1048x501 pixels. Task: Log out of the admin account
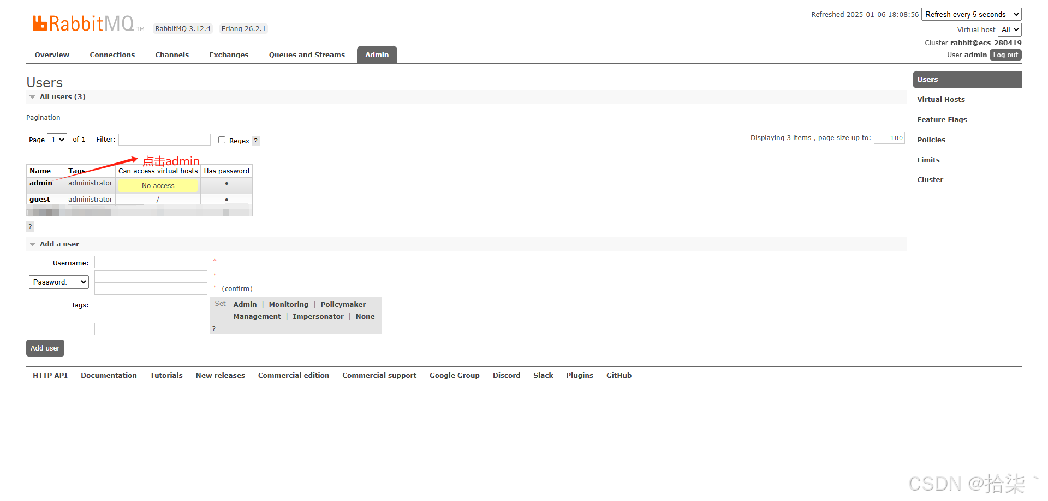[1005, 55]
